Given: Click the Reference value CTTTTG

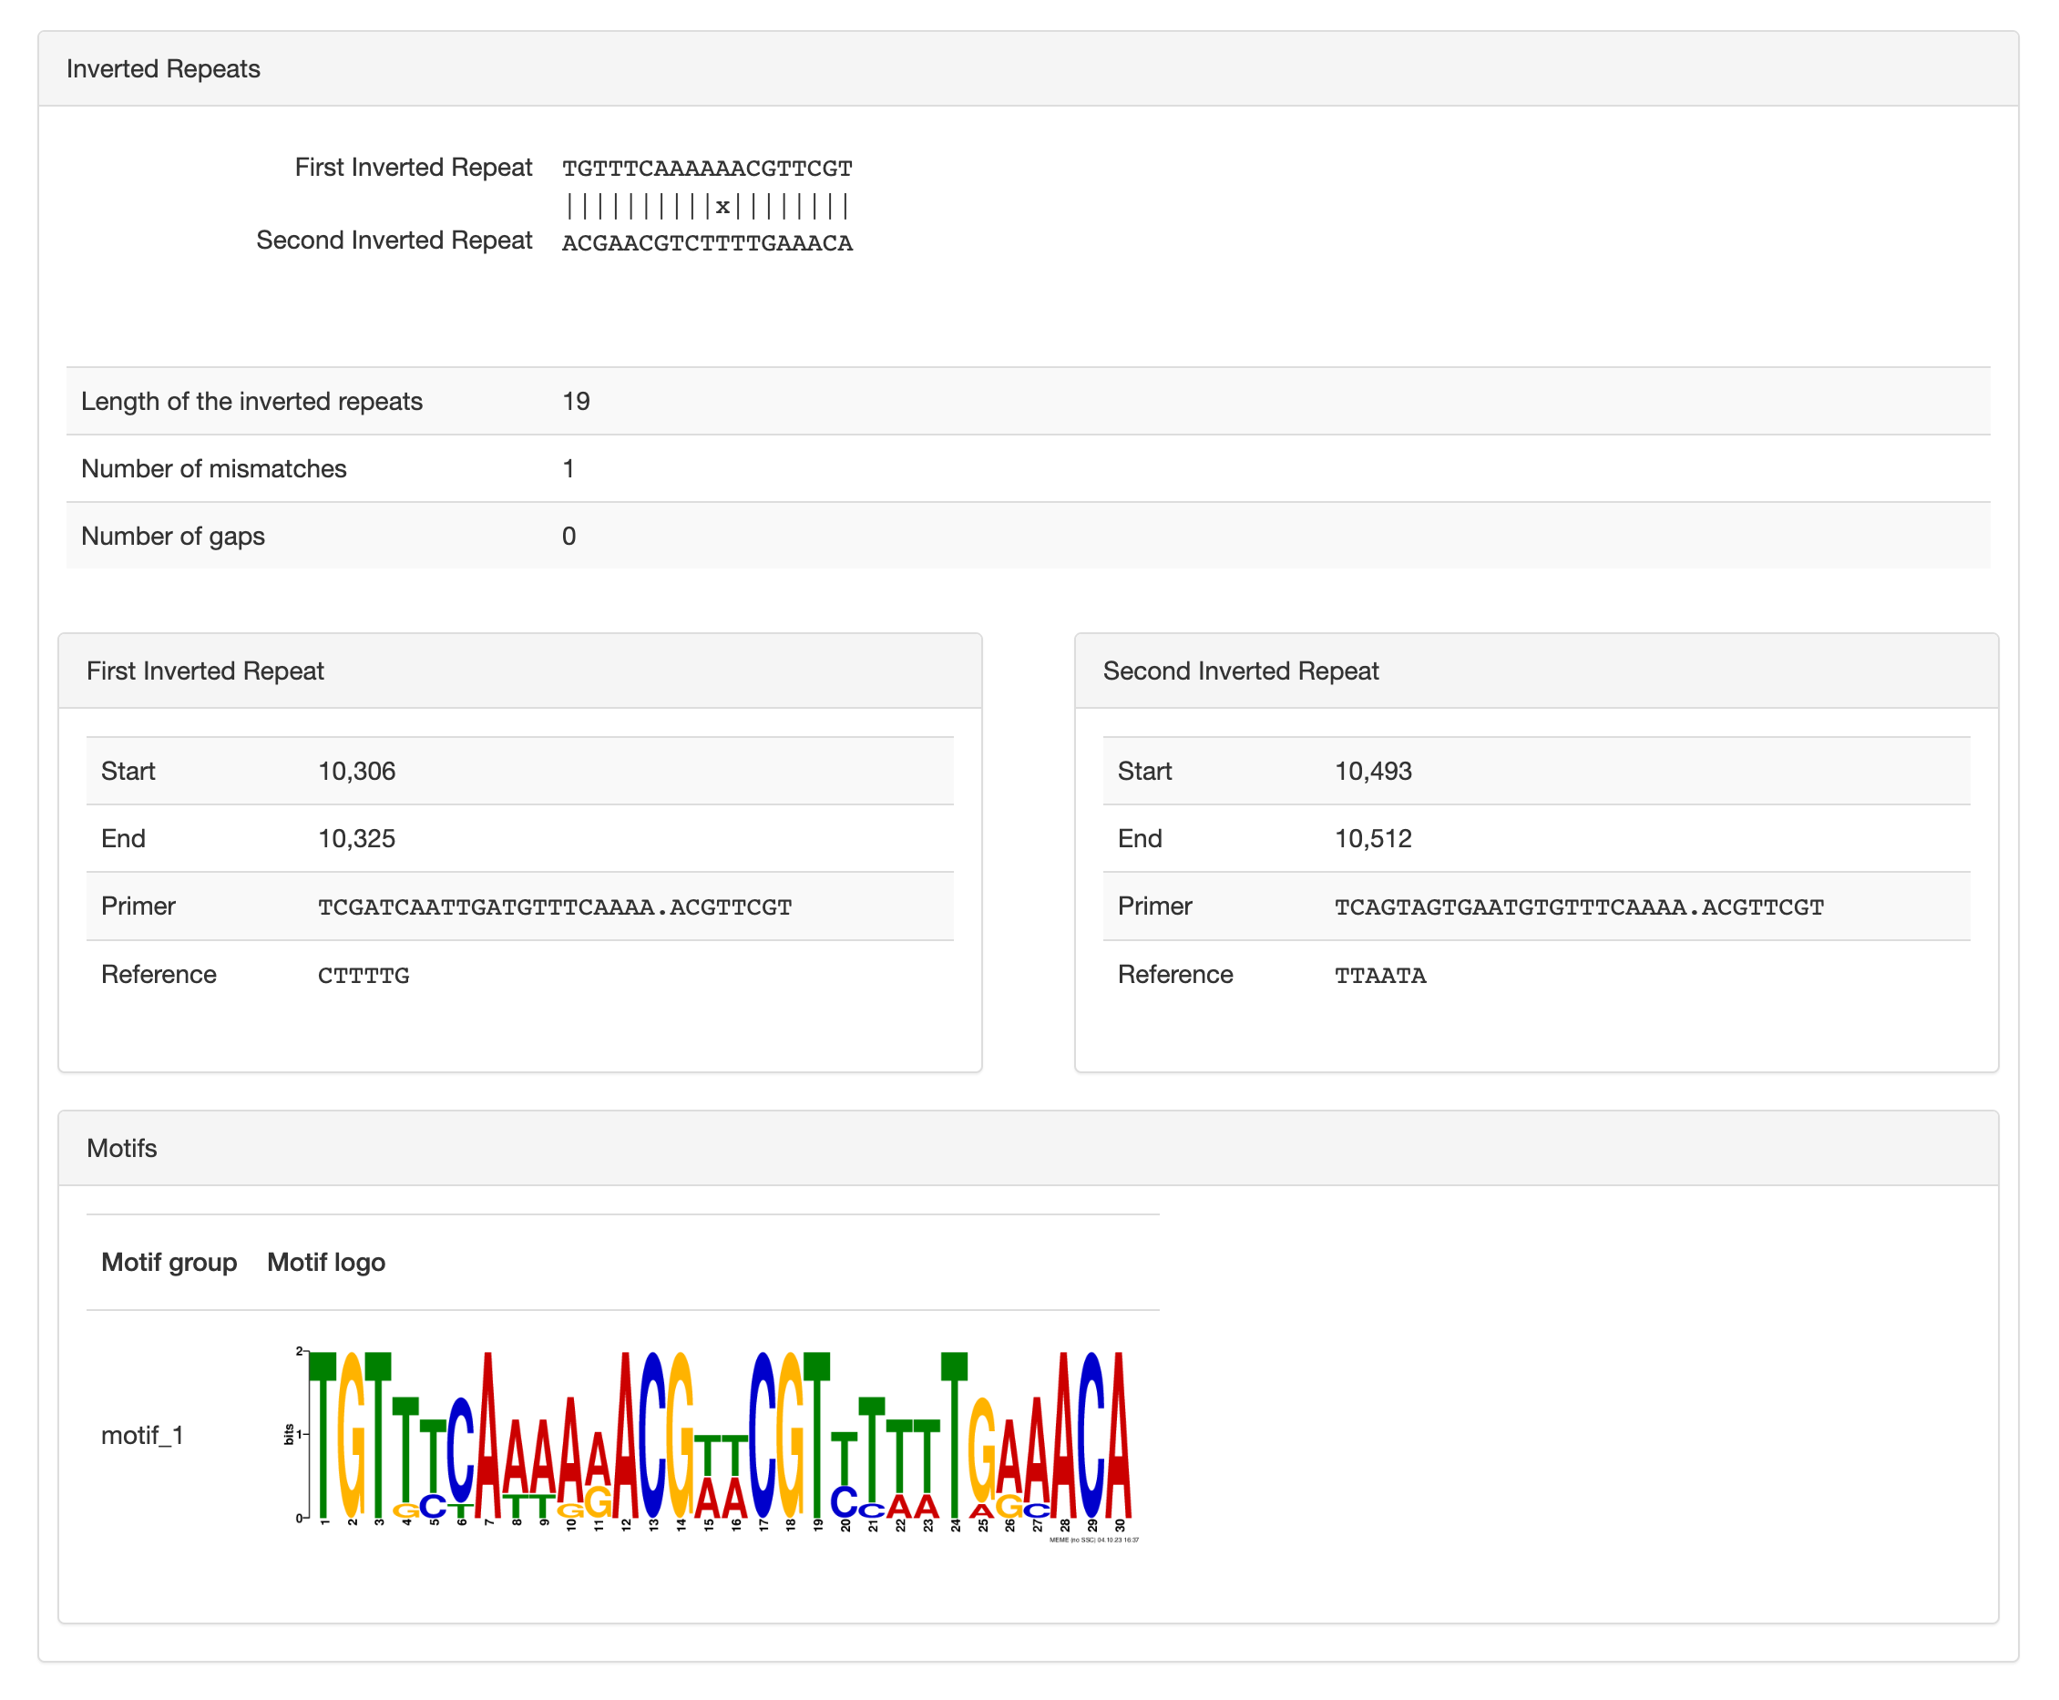Looking at the screenshot, I should pyautogui.click(x=364, y=977).
